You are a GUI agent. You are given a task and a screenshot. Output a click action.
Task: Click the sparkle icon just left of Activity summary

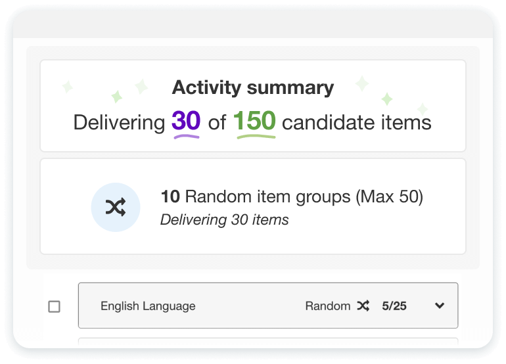pos(141,86)
